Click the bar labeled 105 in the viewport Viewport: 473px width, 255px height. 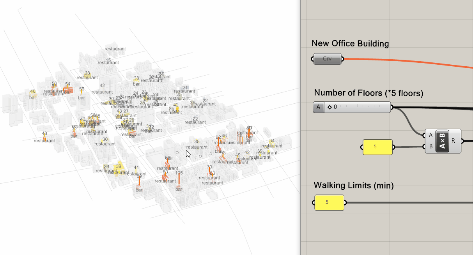pyautogui.click(x=179, y=181)
